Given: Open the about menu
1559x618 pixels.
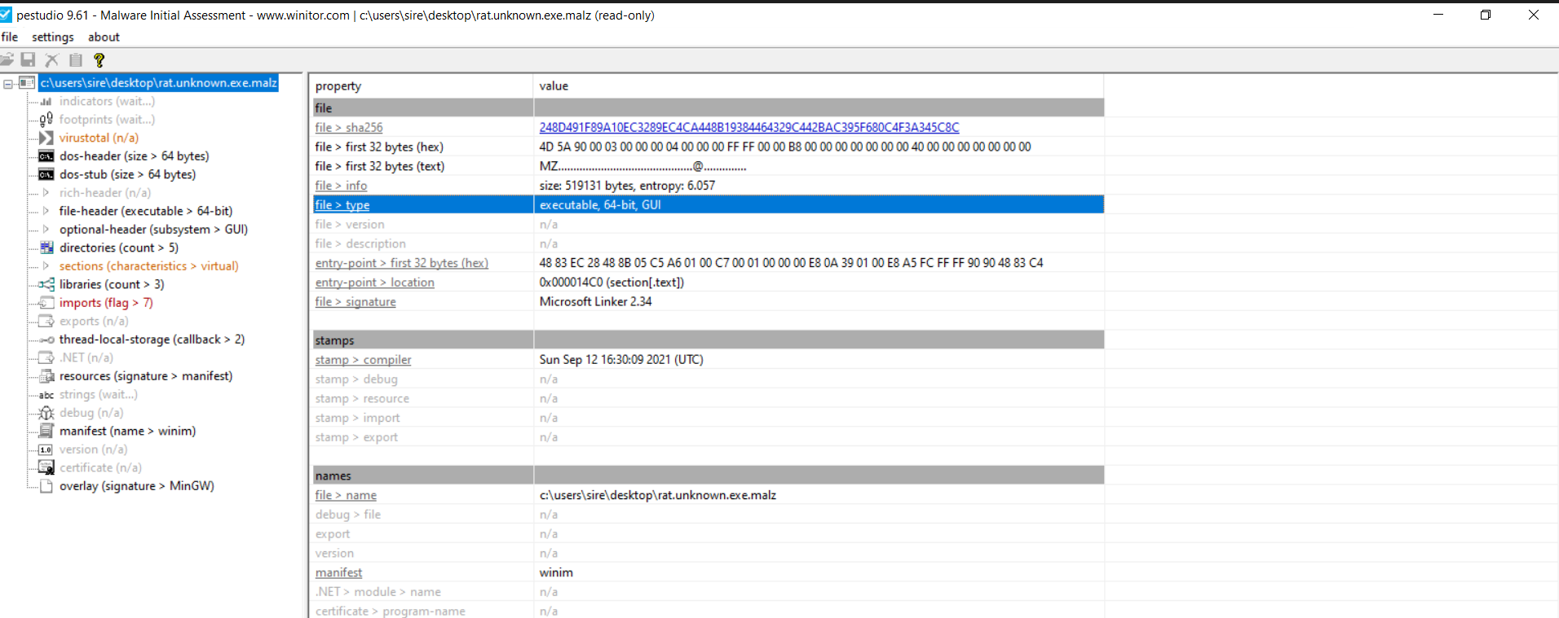Looking at the screenshot, I should point(104,37).
